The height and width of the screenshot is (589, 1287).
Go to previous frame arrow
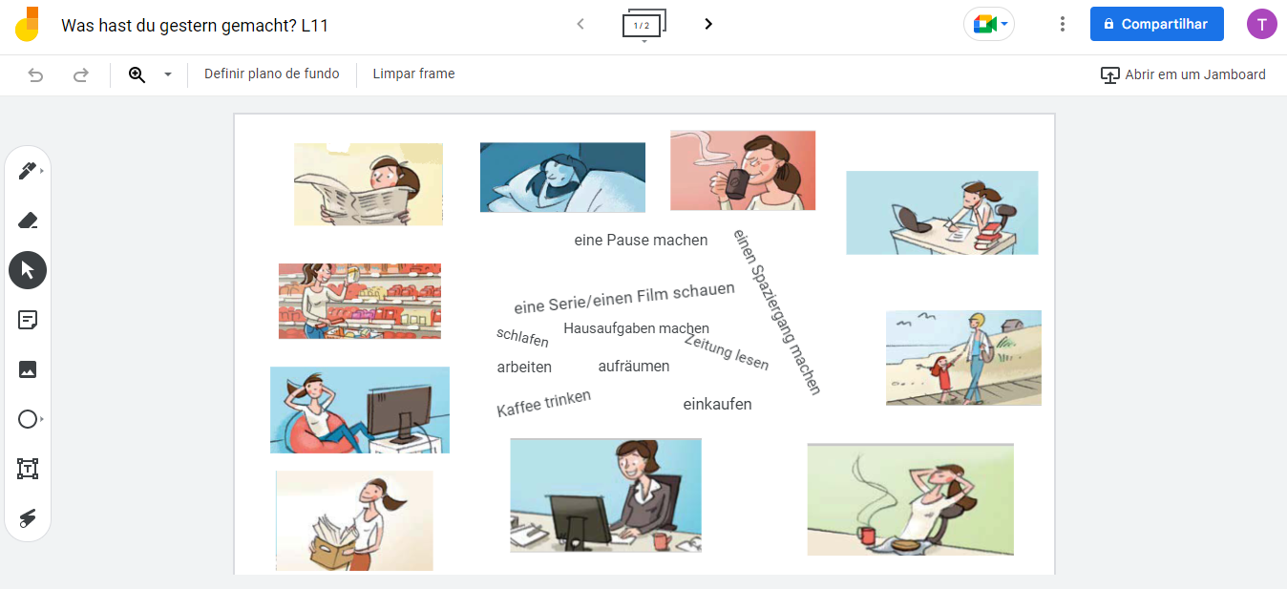click(580, 24)
